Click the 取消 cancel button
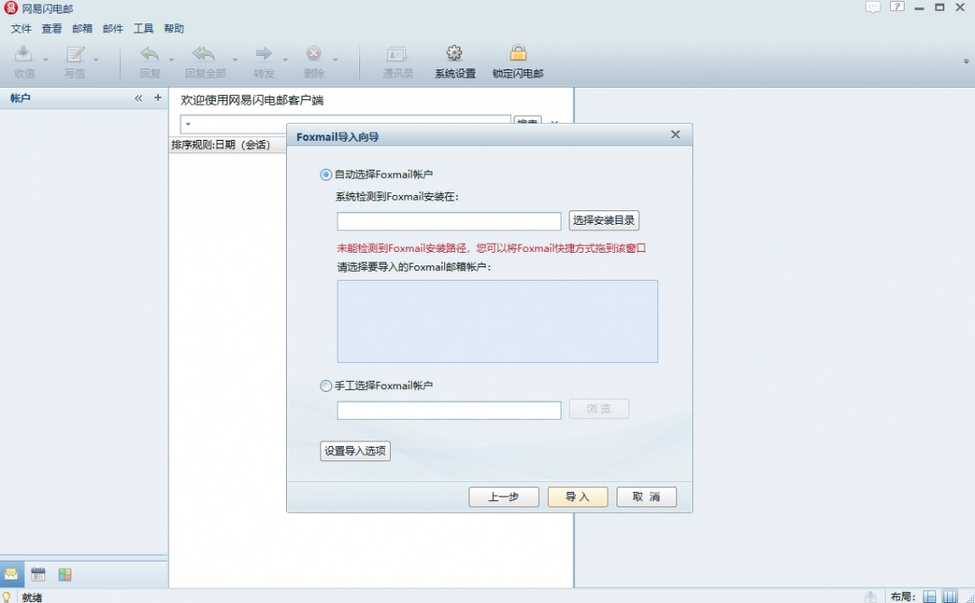The image size is (975, 603). (x=646, y=497)
